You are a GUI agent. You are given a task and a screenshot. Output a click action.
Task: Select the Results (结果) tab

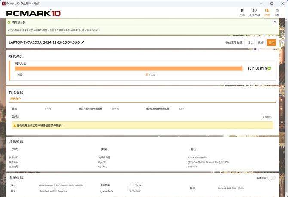[x=267, y=12]
